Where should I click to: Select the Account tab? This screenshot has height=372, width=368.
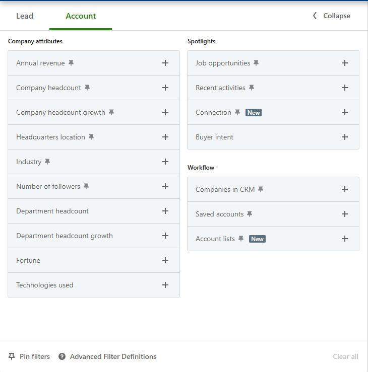tap(81, 16)
